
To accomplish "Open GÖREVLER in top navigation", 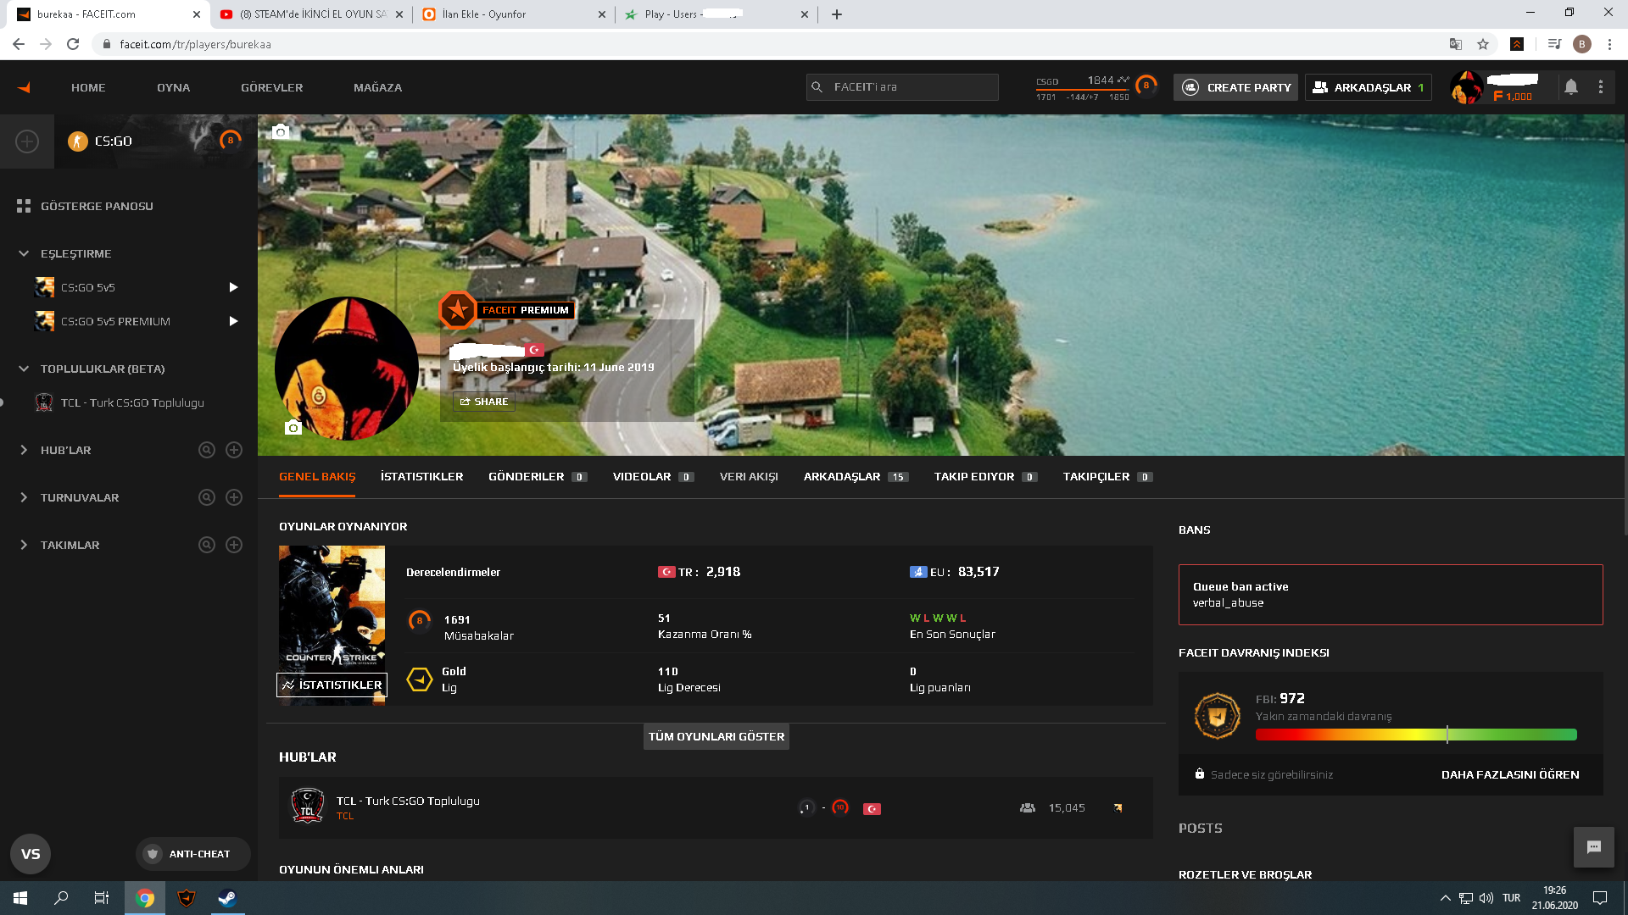I will 271,87.
